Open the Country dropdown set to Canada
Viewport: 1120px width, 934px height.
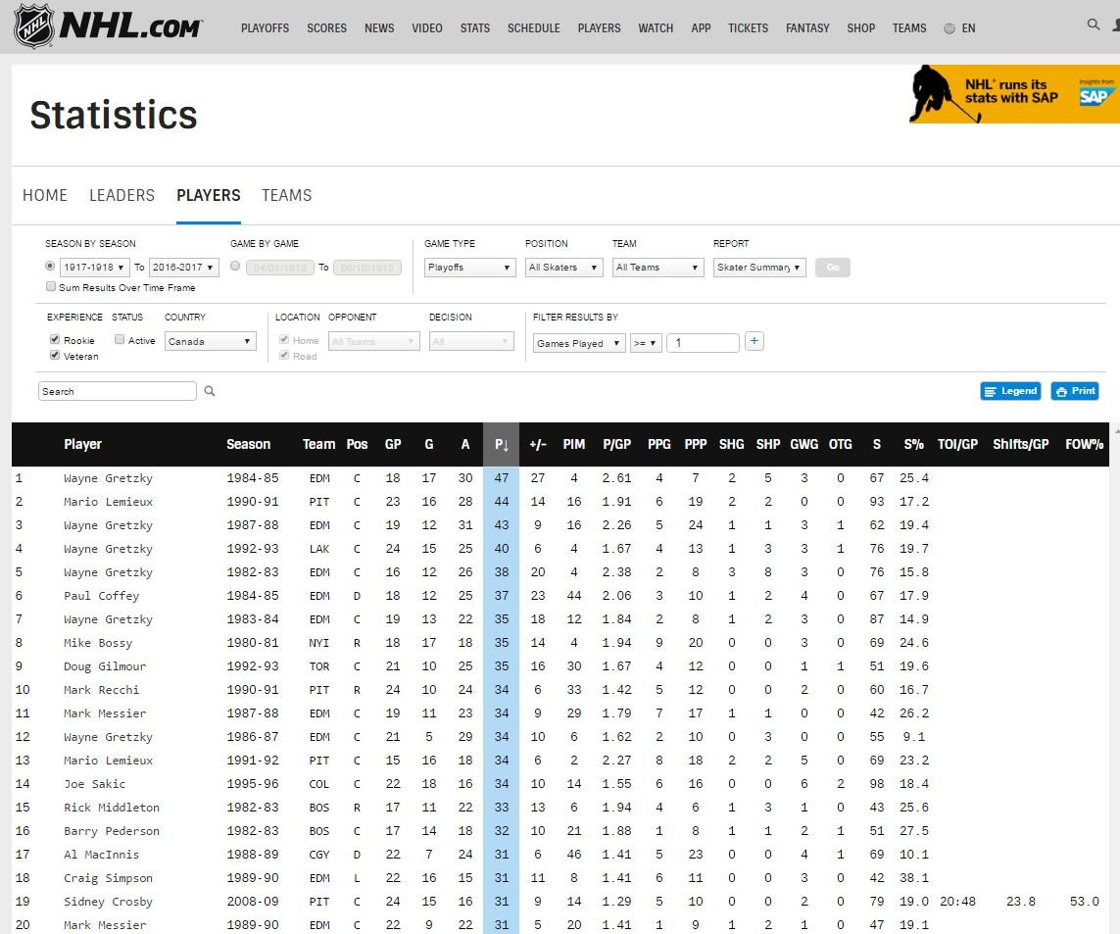[x=209, y=339]
